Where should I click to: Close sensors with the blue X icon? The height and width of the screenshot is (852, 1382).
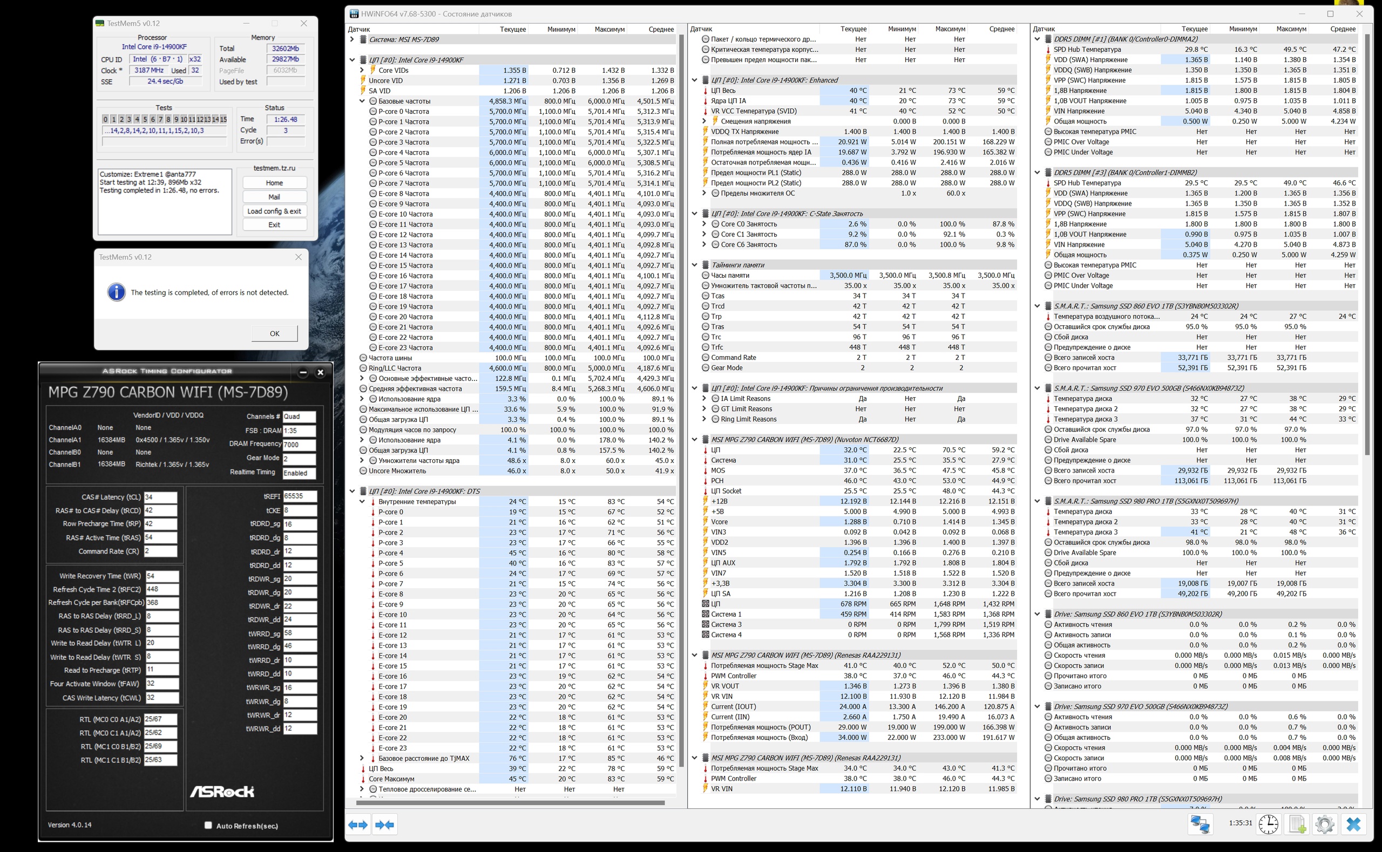coord(1353,824)
